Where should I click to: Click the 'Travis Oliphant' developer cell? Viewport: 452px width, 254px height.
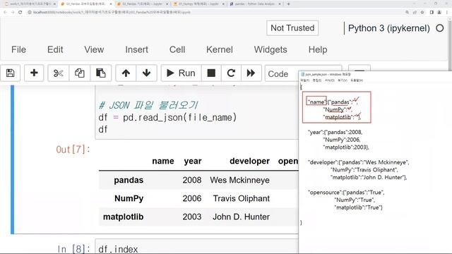coord(242,198)
